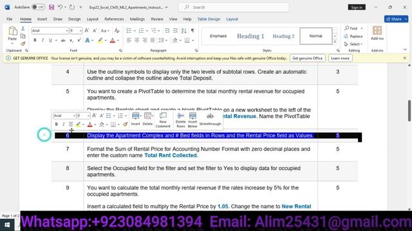Increase paragraph indent

[x=175, y=31]
